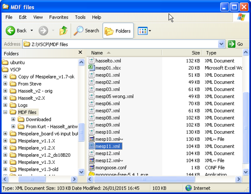Open the Favorites menu
This screenshot has height=194, width=251.
[x=58, y=17]
